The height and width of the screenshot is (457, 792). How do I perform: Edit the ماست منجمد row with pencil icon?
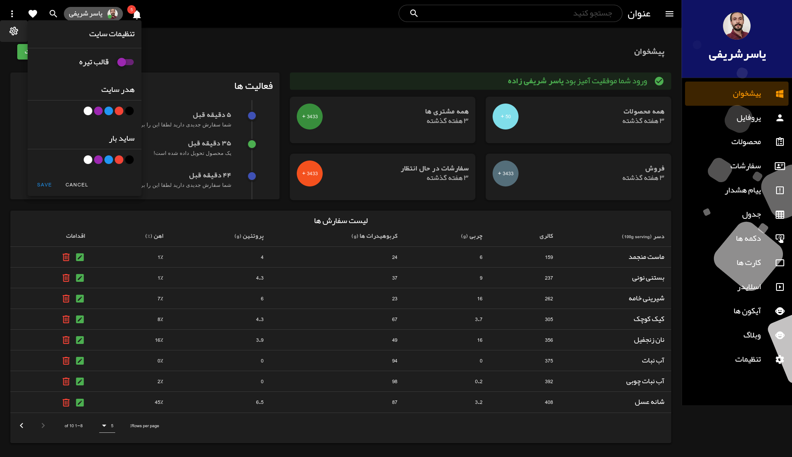pos(80,257)
